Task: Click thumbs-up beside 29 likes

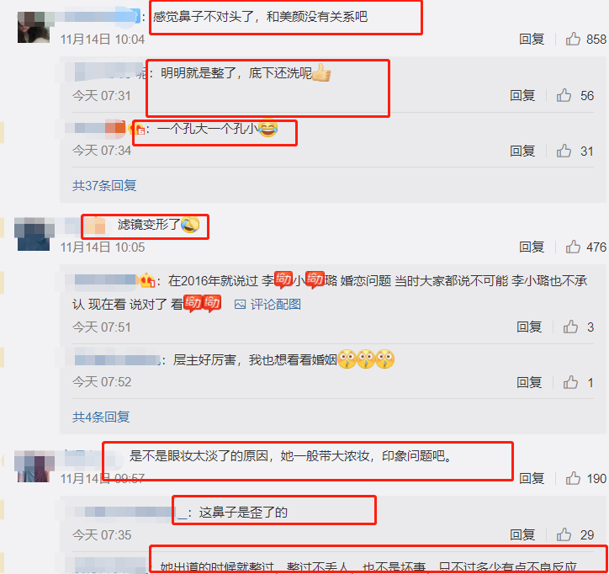Action: pyautogui.click(x=564, y=534)
